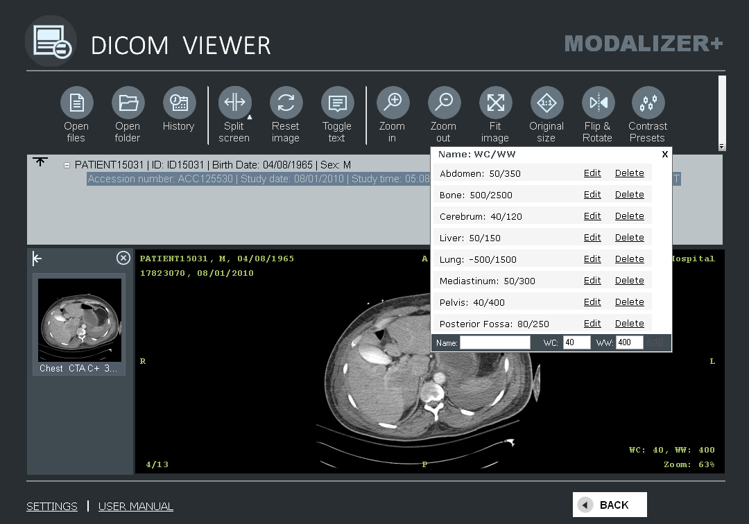Display image at Original size
749x524 pixels.
pyautogui.click(x=546, y=103)
